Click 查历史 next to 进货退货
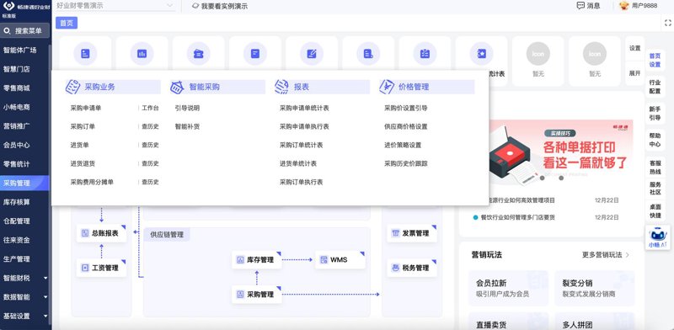The height and width of the screenshot is (330, 674). point(150,163)
